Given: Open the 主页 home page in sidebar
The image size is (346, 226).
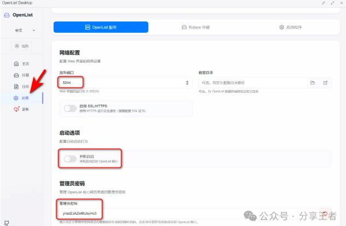Looking at the screenshot, I should [22, 64].
